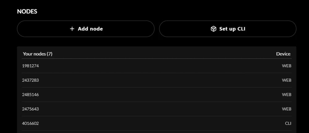Select node ID 1981274
This screenshot has height=133, width=309.
30,66
